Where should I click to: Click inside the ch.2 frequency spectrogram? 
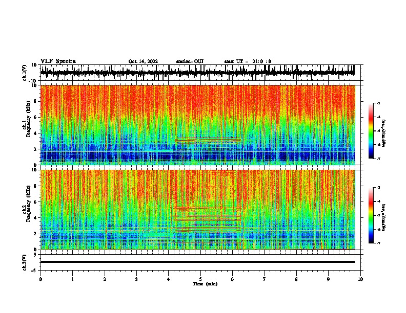click(x=198, y=210)
